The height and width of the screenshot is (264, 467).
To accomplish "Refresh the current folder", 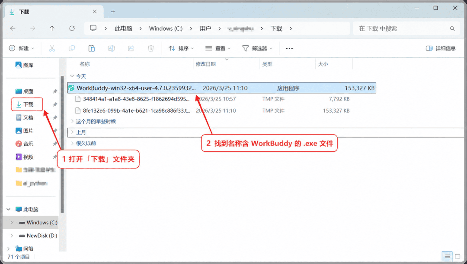I will [x=72, y=28].
